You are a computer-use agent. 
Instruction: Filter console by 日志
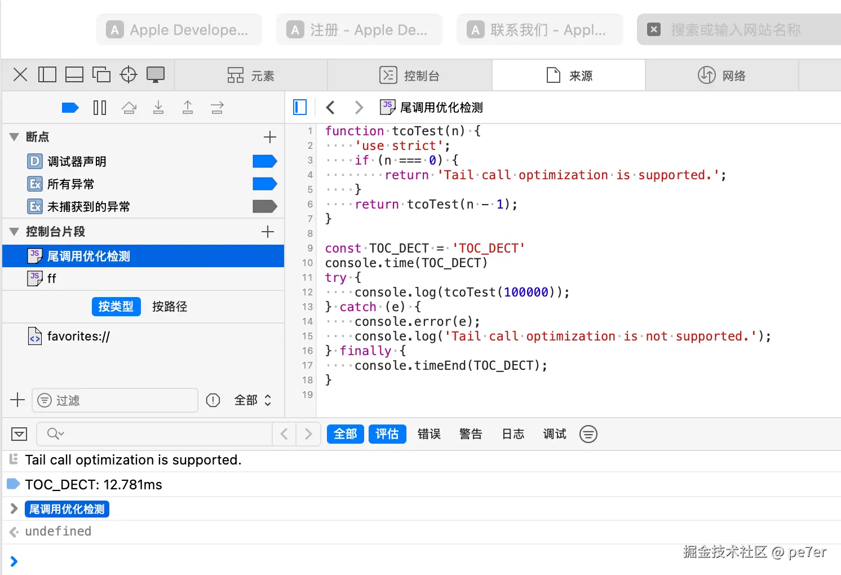point(513,434)
